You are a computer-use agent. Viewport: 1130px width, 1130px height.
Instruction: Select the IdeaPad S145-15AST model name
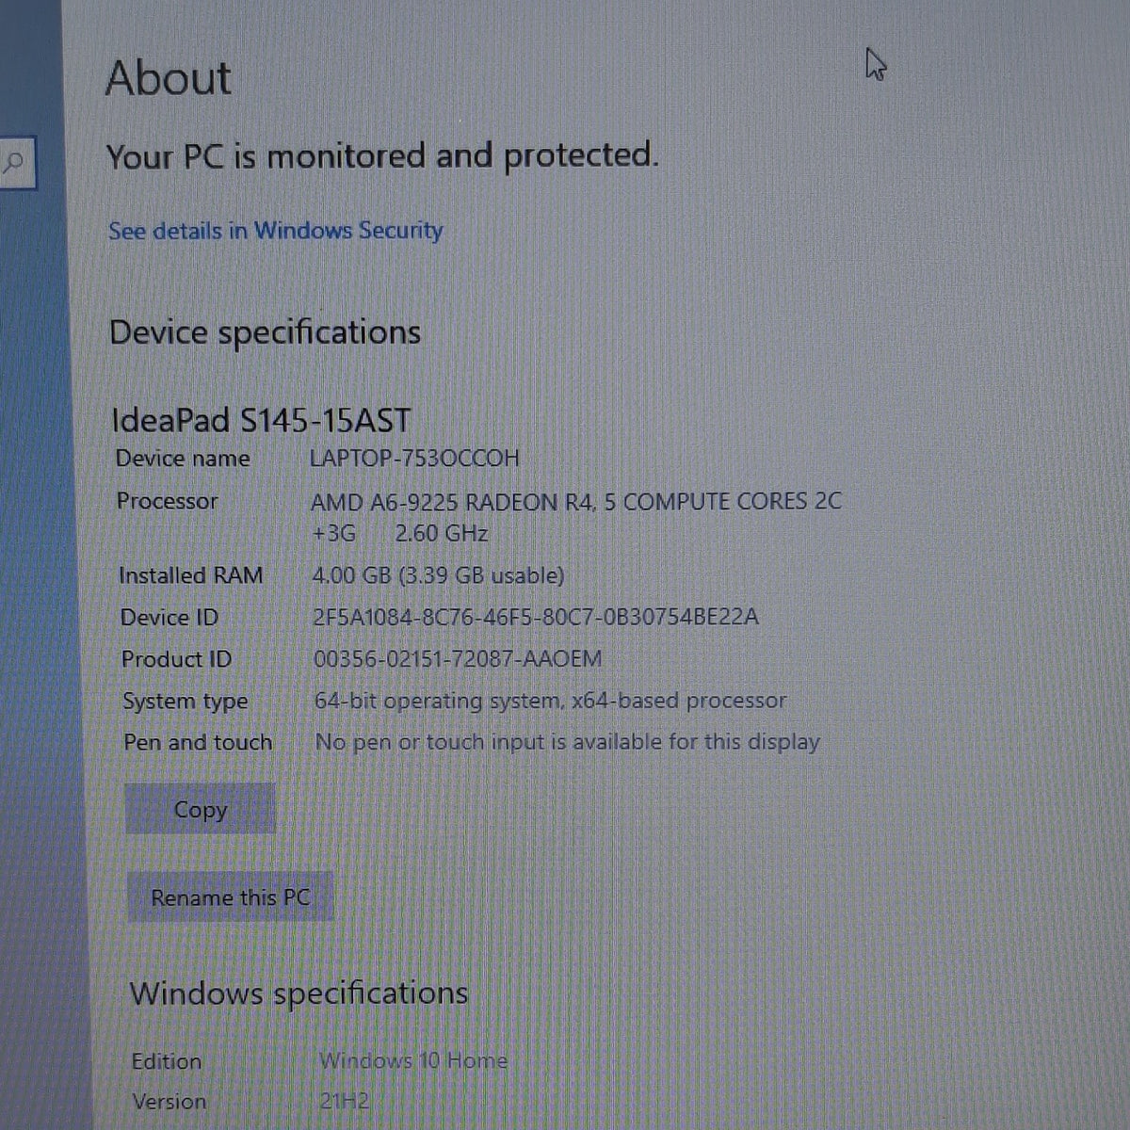pos(261,419)
